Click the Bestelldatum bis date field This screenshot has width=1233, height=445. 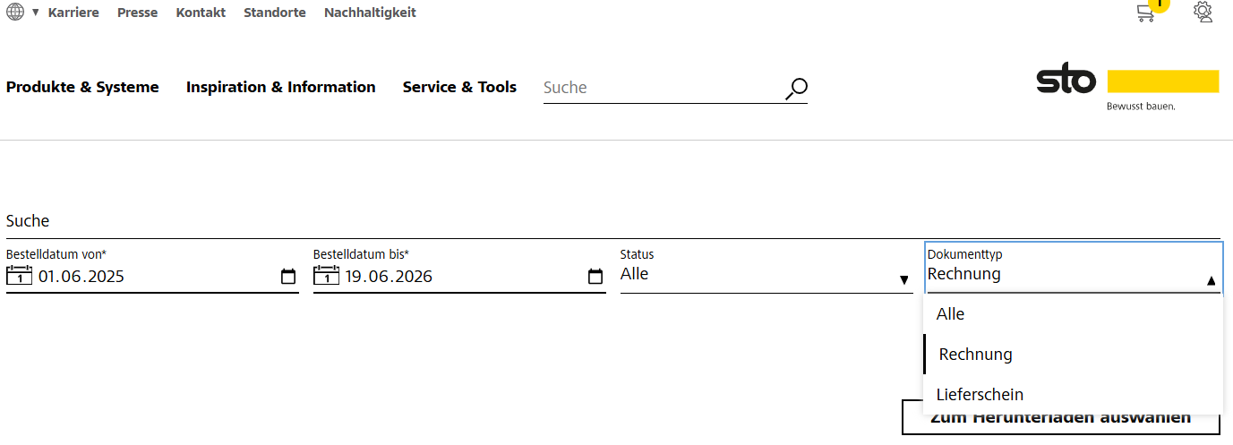click(459, 277)
